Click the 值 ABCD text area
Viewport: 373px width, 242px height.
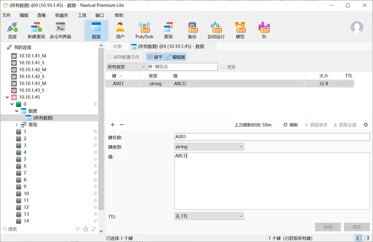click(x=272, y=181)
